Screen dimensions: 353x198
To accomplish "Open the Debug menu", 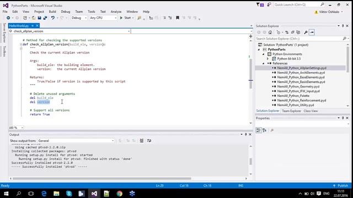I will click(x=66, y=12).
